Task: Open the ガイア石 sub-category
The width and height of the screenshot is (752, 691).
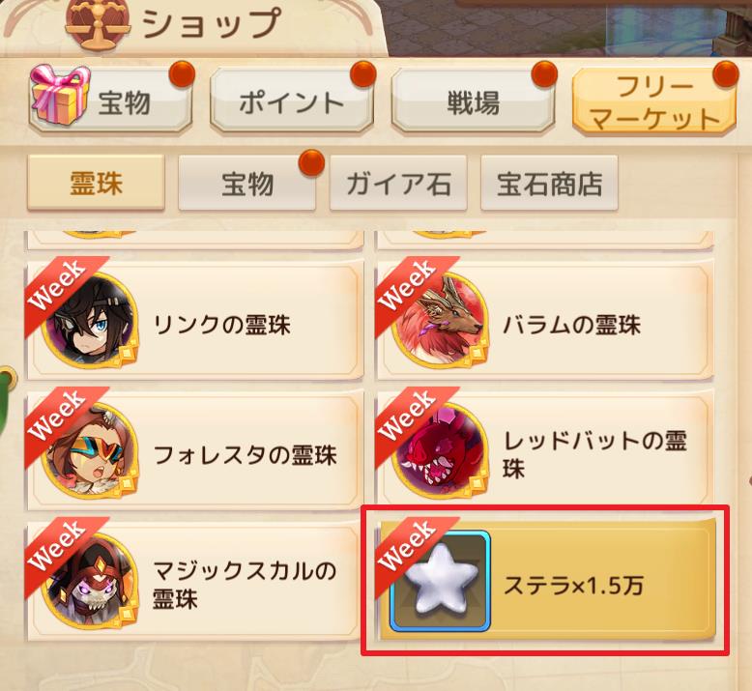Action: point(398,184)
